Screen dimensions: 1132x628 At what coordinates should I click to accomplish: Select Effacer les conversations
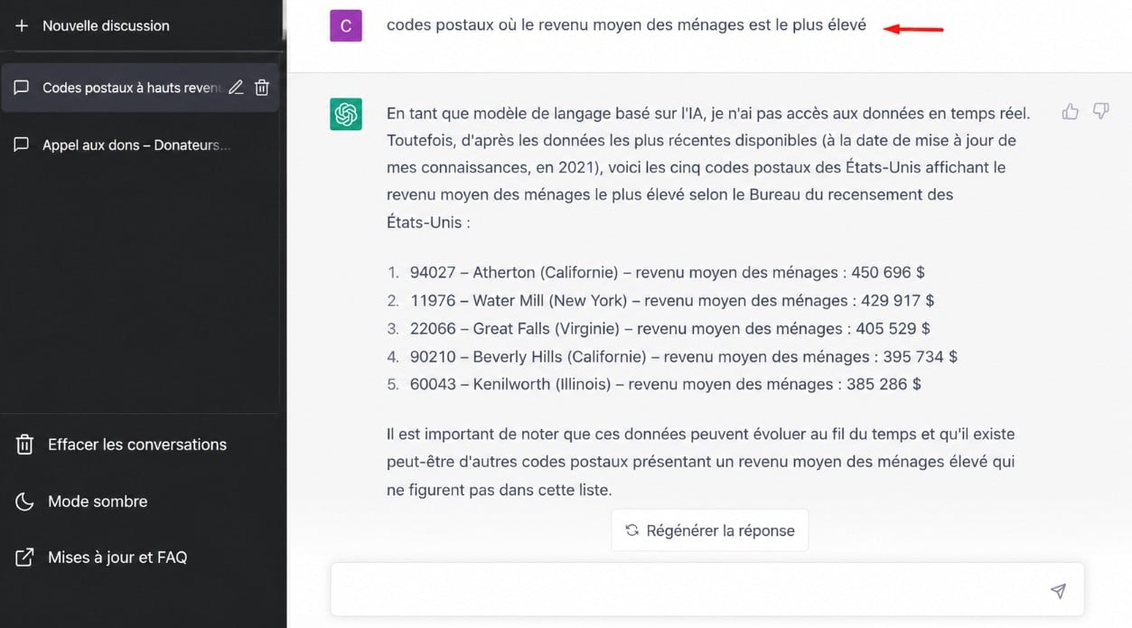pos(137,445)
